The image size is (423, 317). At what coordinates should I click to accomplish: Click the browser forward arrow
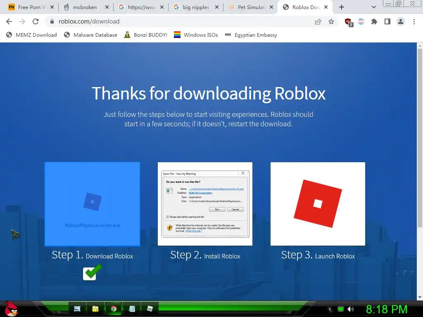pyautogui.click(x=22, y=21)
